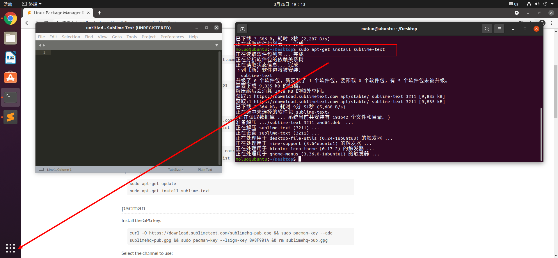The width and height of the screenshot is (558, 258).
Task: Click the Sublime tab scroll left arrow
Action: click(x=40, y=45)
